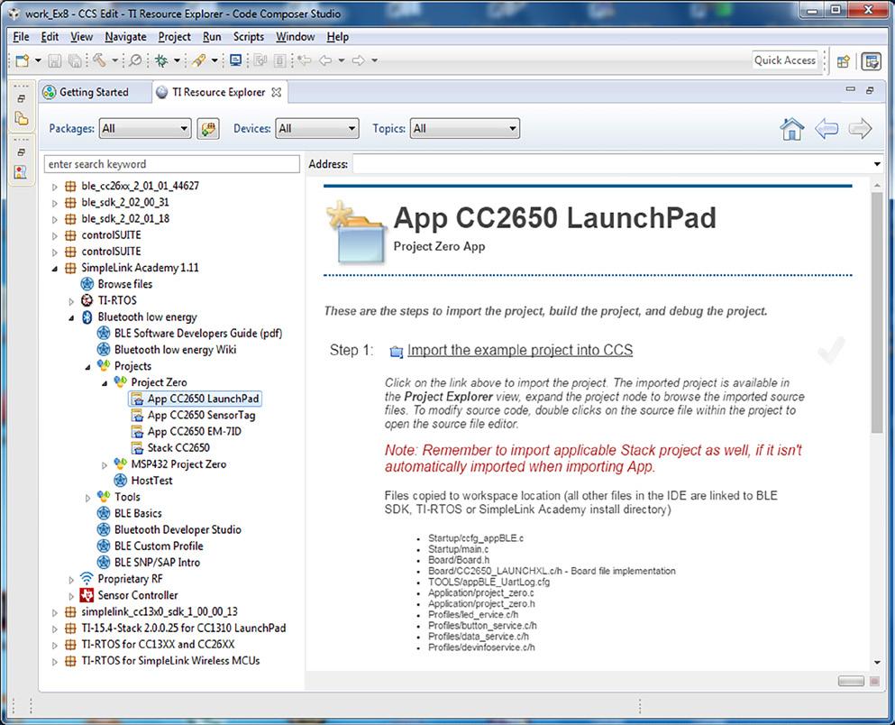The height and width of the screenshot is (725, 895).
Task: Switch to CCS Edit perspective icon
Action: click(871, 61)
